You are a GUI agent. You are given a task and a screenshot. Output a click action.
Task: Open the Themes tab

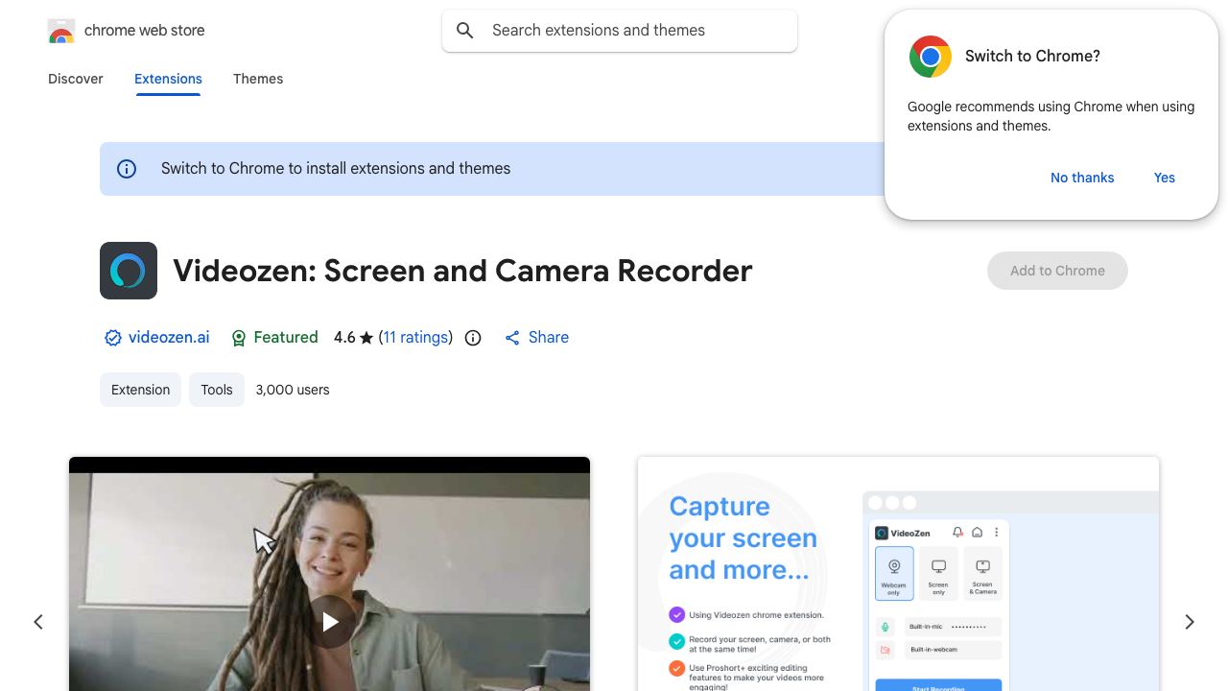[x=258, y=79]
